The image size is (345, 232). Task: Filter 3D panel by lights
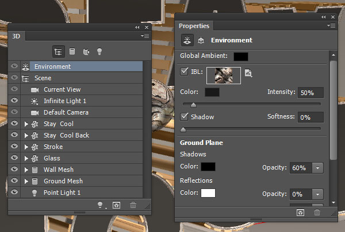tap(99, 52)
